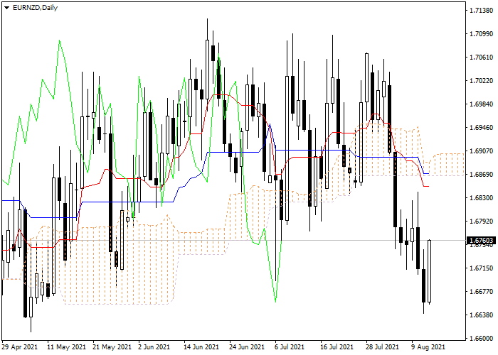The width and height of the screenshot is (498, 355).
Task: Select the 11 May 2021 date label
Action: click(x=66, y=347)
